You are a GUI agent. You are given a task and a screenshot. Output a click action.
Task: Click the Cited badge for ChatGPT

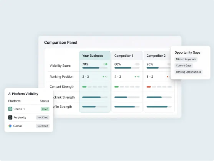tap(45, 109)
